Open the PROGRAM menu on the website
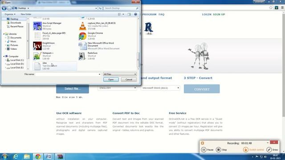This screenshot has width=285, height=160. click(149, 14)
